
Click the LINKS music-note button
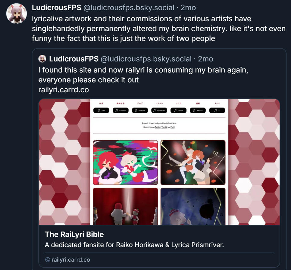[x=179, y=110]
